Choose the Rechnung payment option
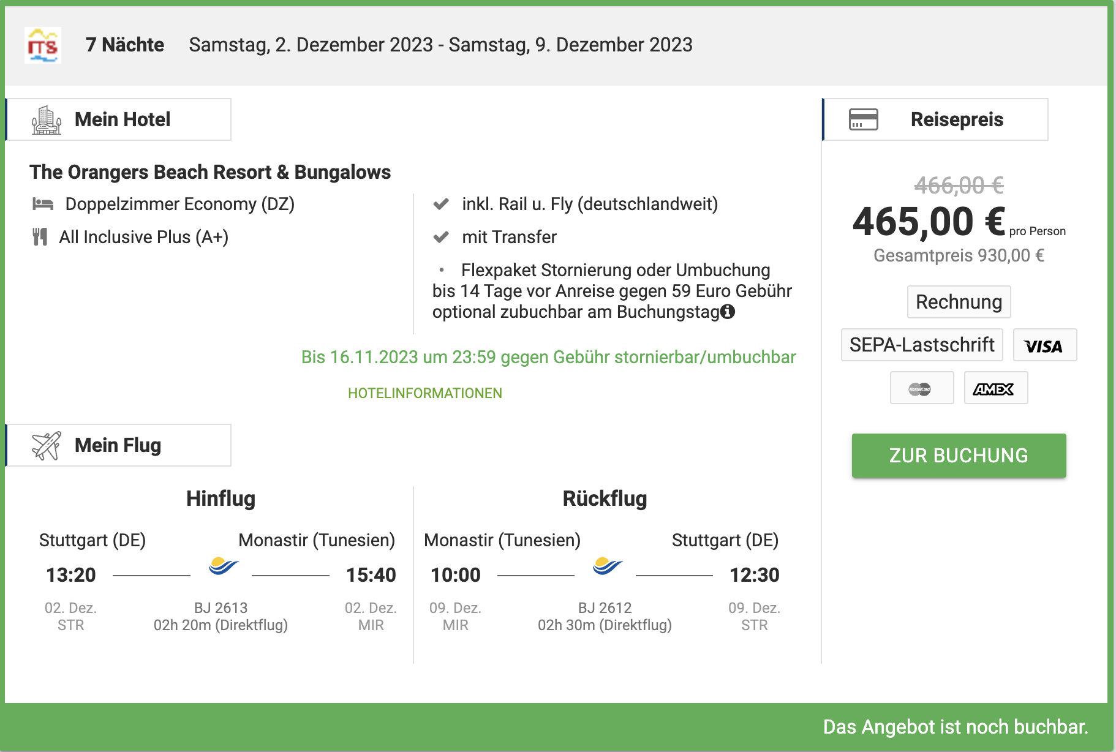Image resolution: width=1116 pixels, height=752 pixels. [959, 302]
